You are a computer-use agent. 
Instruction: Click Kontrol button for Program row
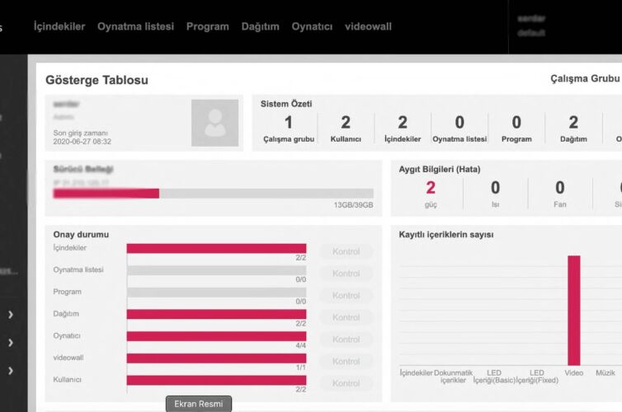tap(346, 296)
